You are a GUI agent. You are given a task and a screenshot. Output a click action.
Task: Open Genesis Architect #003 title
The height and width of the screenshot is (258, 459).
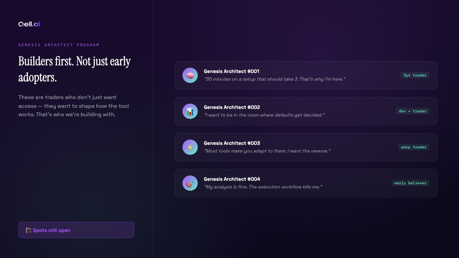[x=232, y=143]
